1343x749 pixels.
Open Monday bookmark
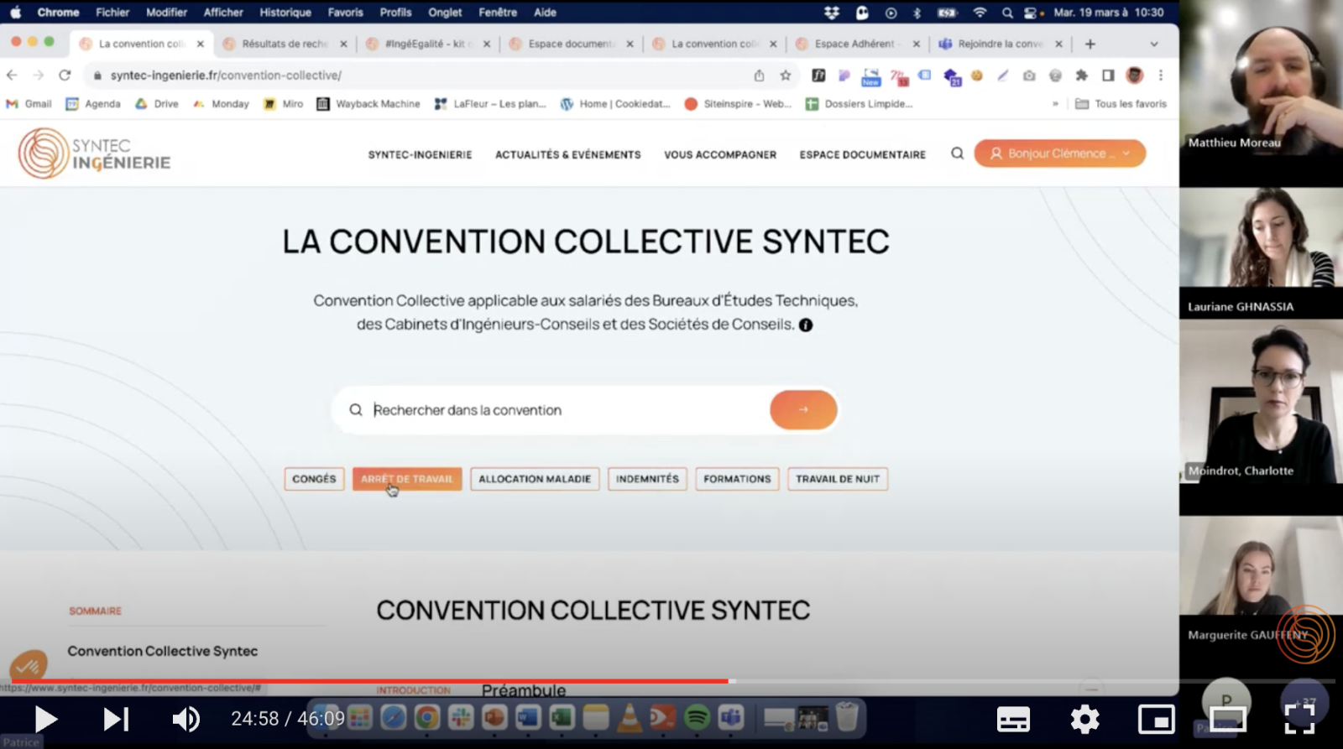(221, 104)
